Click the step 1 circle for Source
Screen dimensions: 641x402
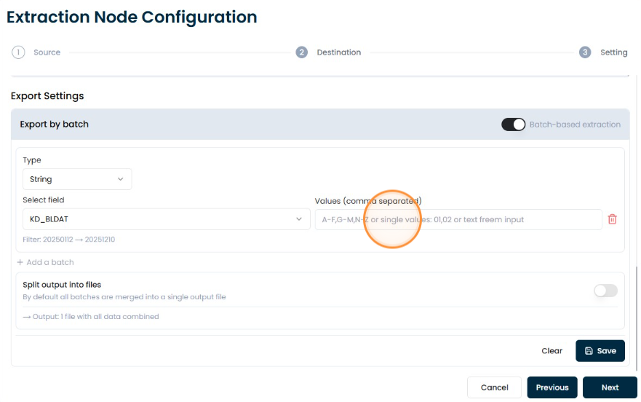tap(18, 52)
